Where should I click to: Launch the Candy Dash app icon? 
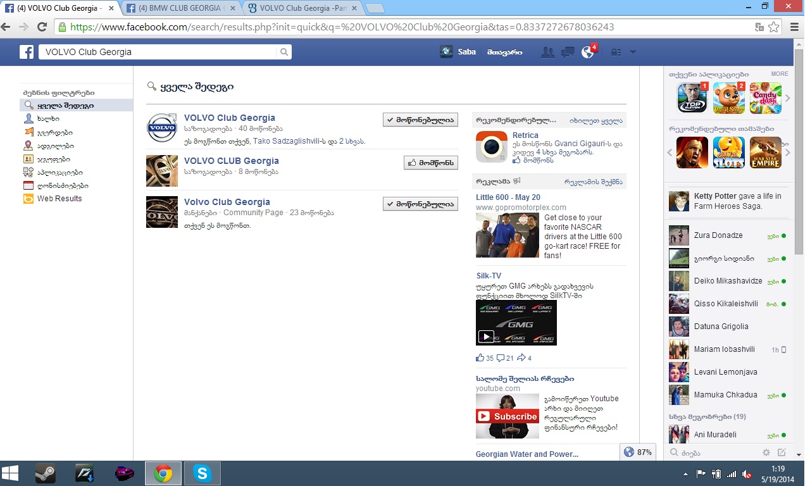point(765,97)
